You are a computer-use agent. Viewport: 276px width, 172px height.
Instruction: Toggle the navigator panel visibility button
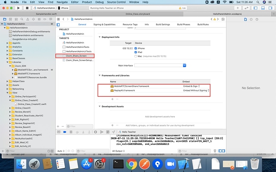256,8
